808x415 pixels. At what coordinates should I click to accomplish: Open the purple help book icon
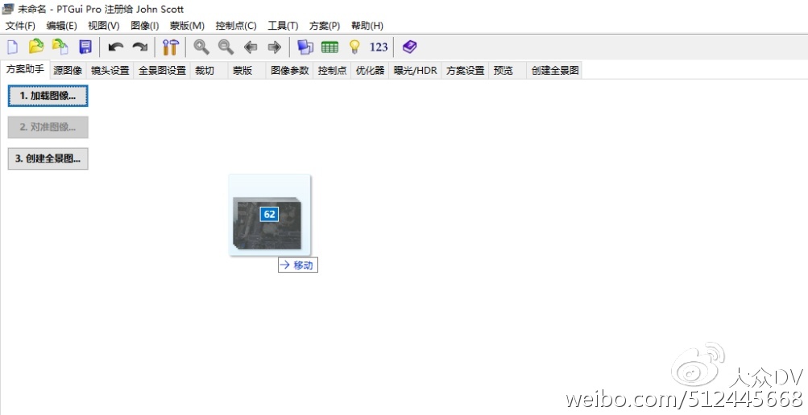tap(410, 47)
